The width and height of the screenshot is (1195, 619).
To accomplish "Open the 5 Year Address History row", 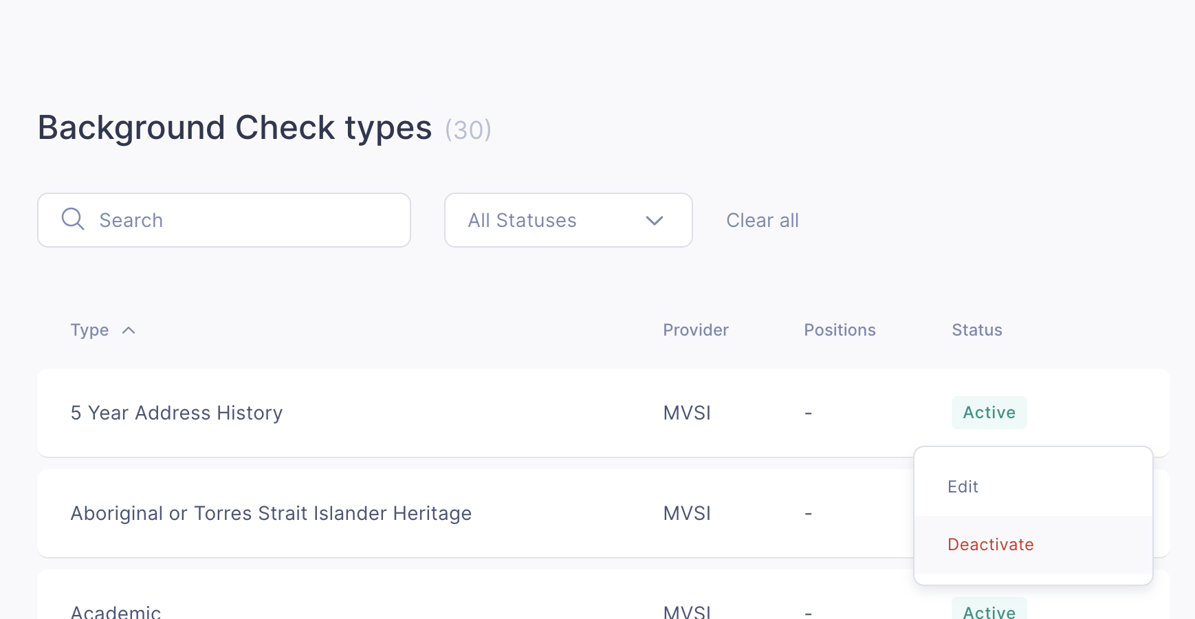I will (604, 413).
